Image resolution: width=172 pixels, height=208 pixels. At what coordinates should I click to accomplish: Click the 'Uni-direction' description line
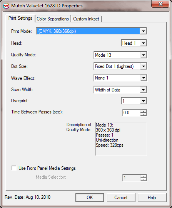(107, 140)
